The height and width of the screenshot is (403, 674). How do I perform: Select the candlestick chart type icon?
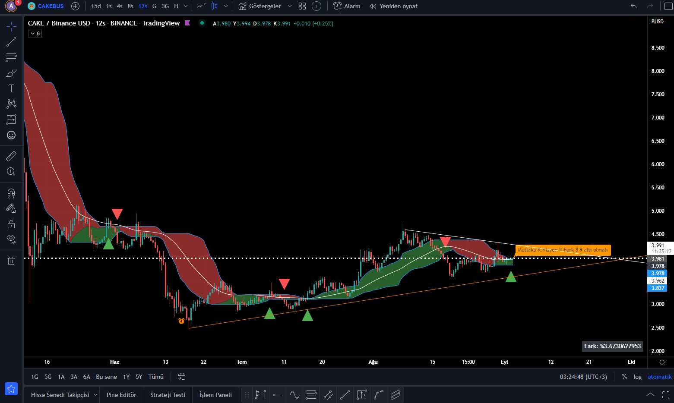click(x=215, y=6)
